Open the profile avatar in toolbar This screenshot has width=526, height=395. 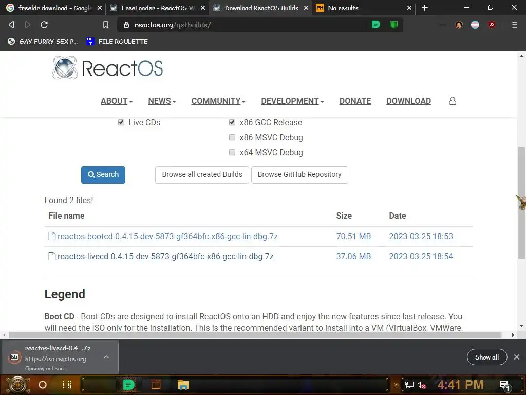click(459, 25)
